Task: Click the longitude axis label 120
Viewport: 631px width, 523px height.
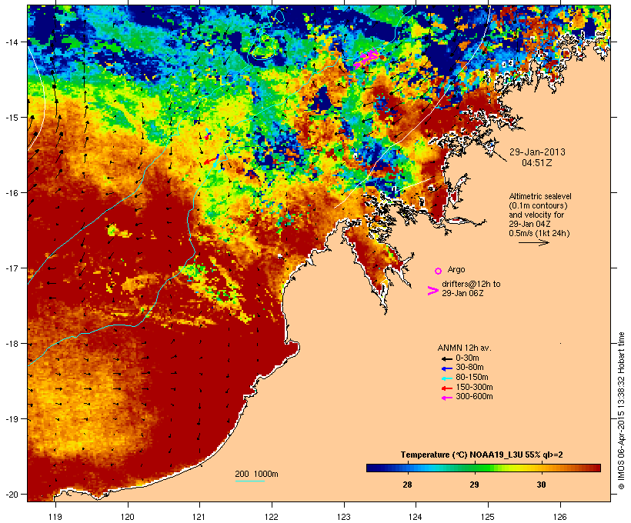Action: 128,517
